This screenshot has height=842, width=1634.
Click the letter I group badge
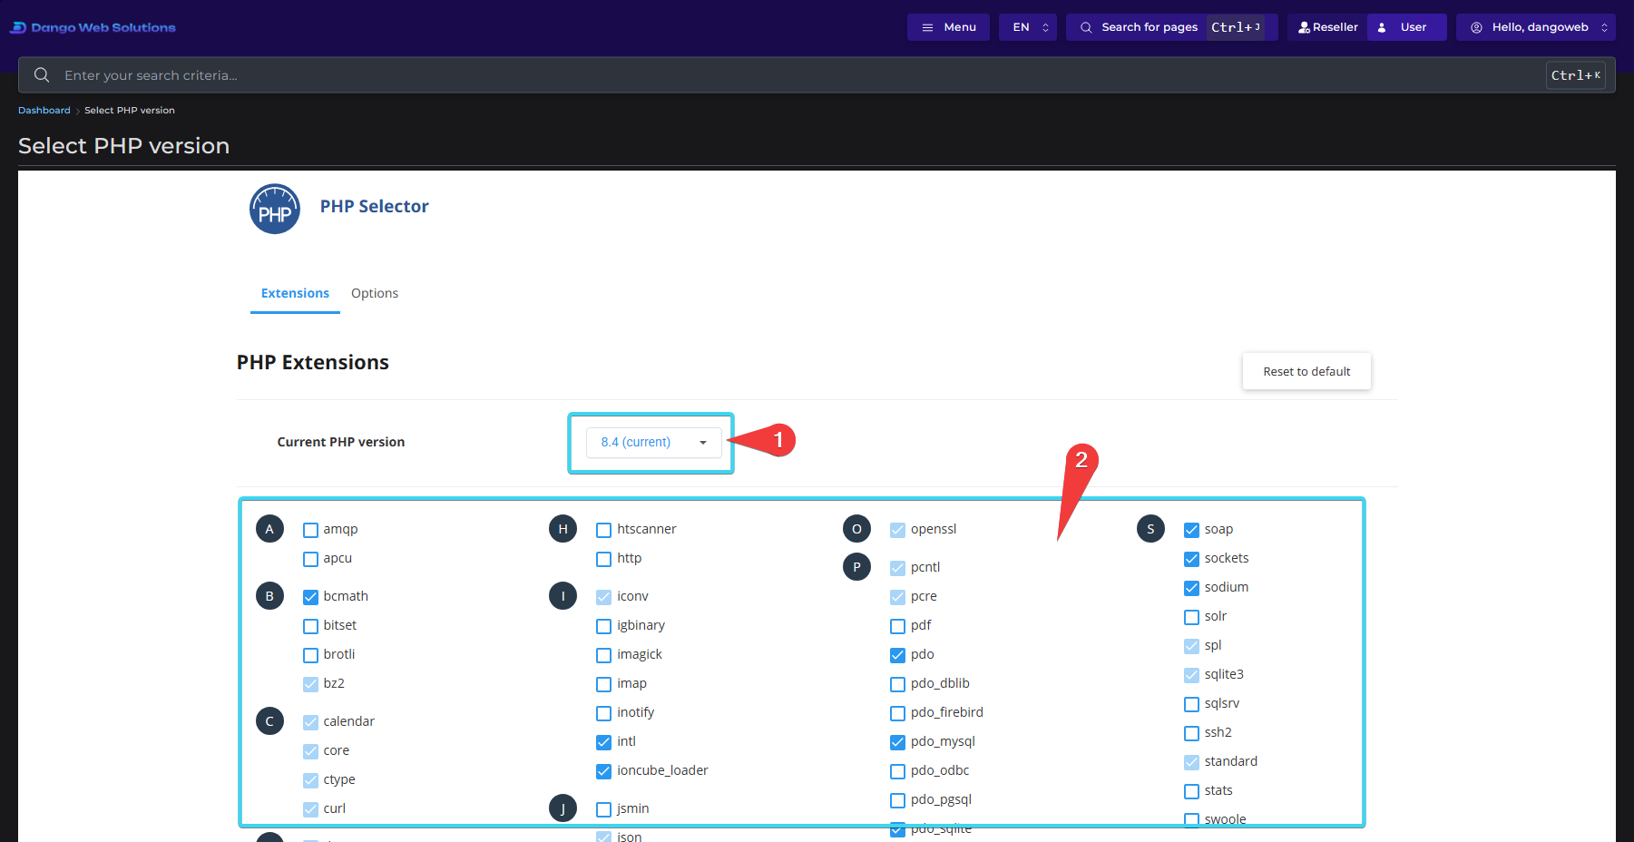click(x=563, y=596)
